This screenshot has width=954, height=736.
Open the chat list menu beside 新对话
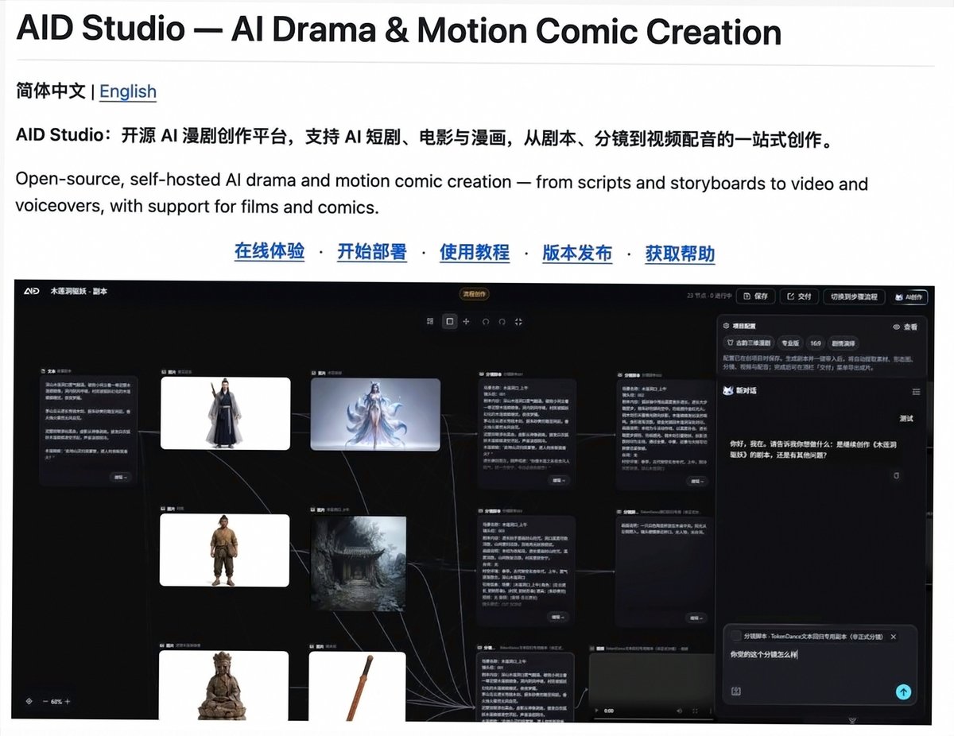pos(916,391)
